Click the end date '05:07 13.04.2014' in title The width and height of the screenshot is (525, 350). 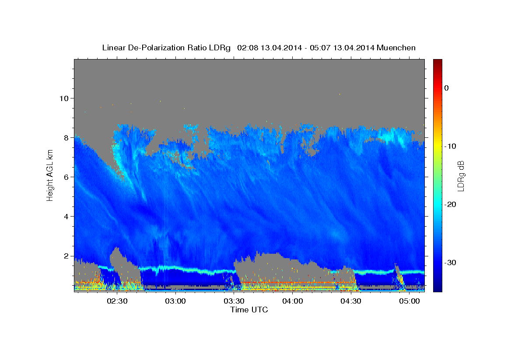342,48
